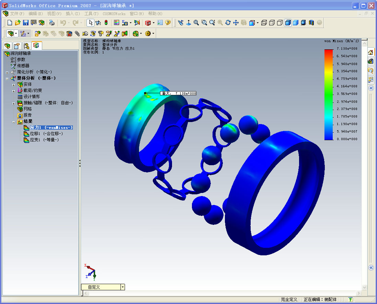The width and height of the screenshot is (377, 304).
Task: Go to Previous View
Action: [181, 23]
